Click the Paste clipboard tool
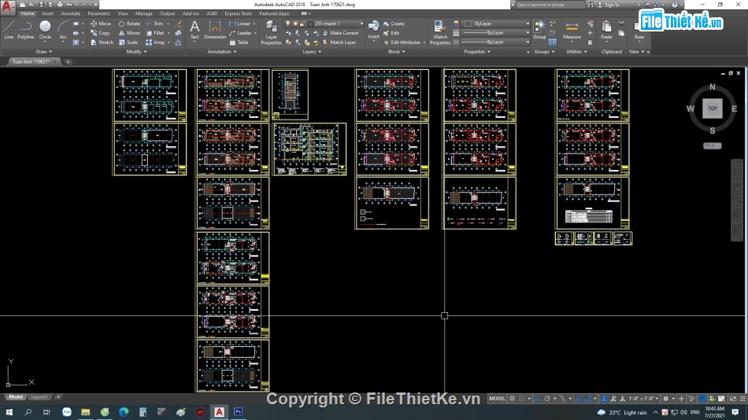This screenshot has width=748, height=420. point(606,30)
